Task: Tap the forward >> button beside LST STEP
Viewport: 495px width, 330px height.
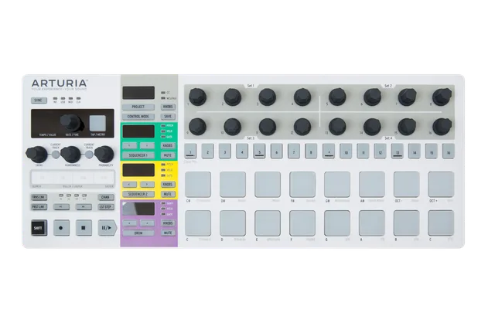Action: (84, 207)
